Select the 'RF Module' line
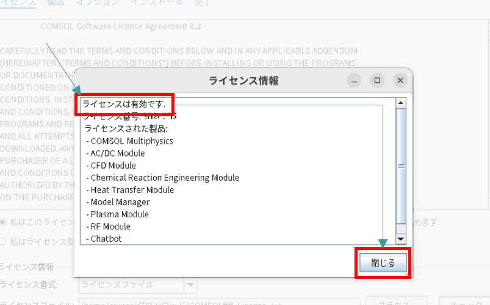The image size is (490, 305). [x=108, y=226]
